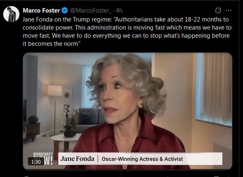Click the Jane Fonda name caption
Viewport: 243px width, 177px height.
tap(77, 159)
